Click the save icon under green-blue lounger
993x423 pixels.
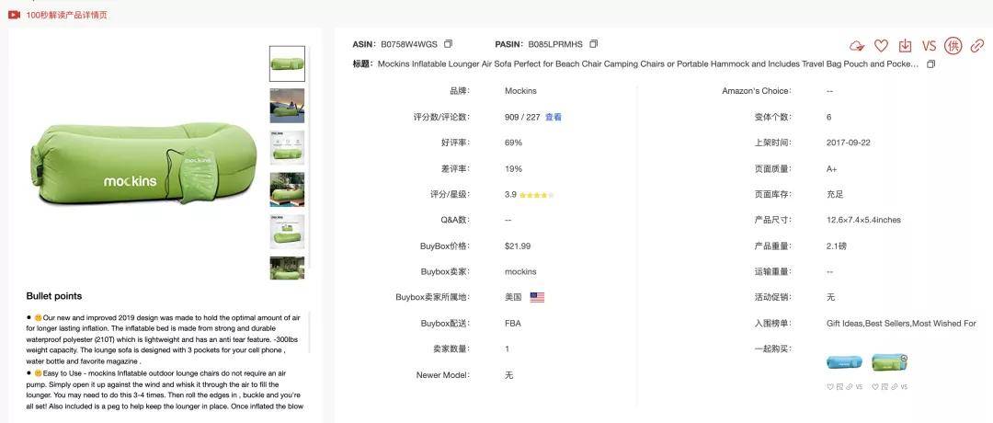885,386
